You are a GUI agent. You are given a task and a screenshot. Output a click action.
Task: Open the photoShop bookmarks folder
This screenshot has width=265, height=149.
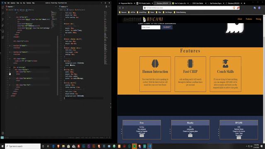coord(142,12)
